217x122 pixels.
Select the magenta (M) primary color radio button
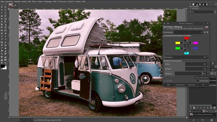[190, 43]
